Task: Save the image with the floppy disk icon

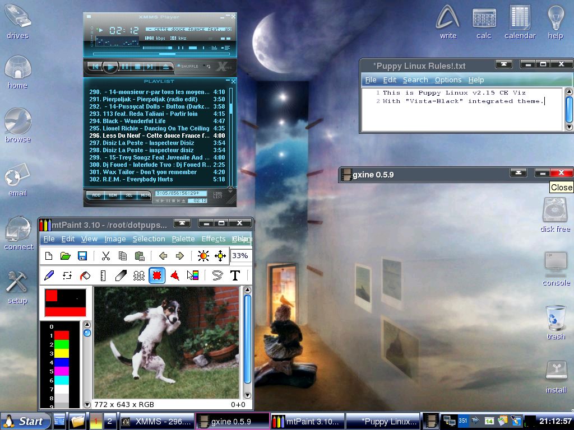Action: [x=82, y=256]
